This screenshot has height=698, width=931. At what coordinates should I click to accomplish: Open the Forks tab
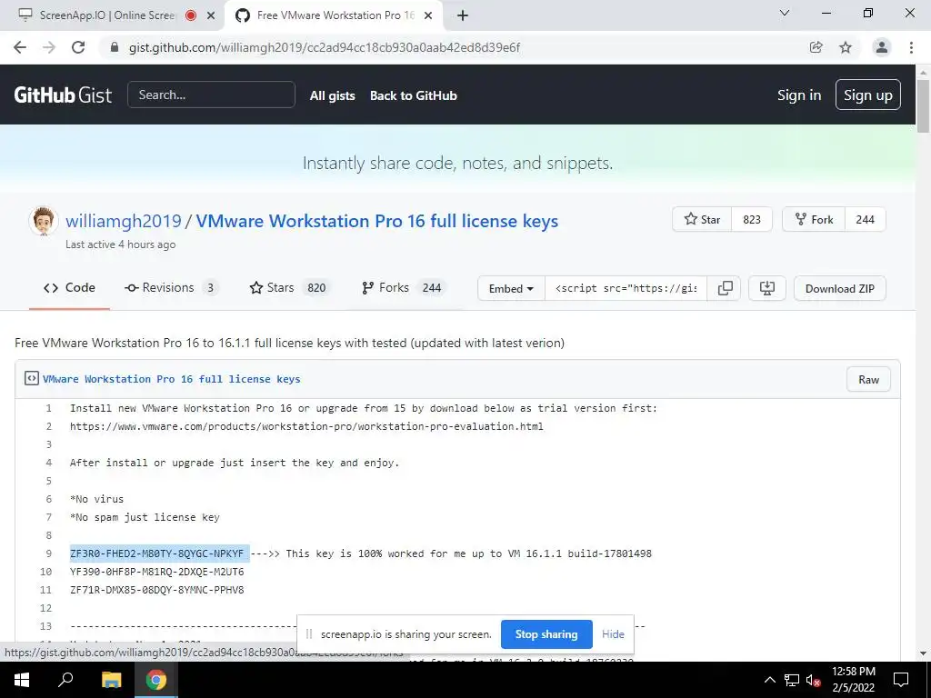click(403, 288)
